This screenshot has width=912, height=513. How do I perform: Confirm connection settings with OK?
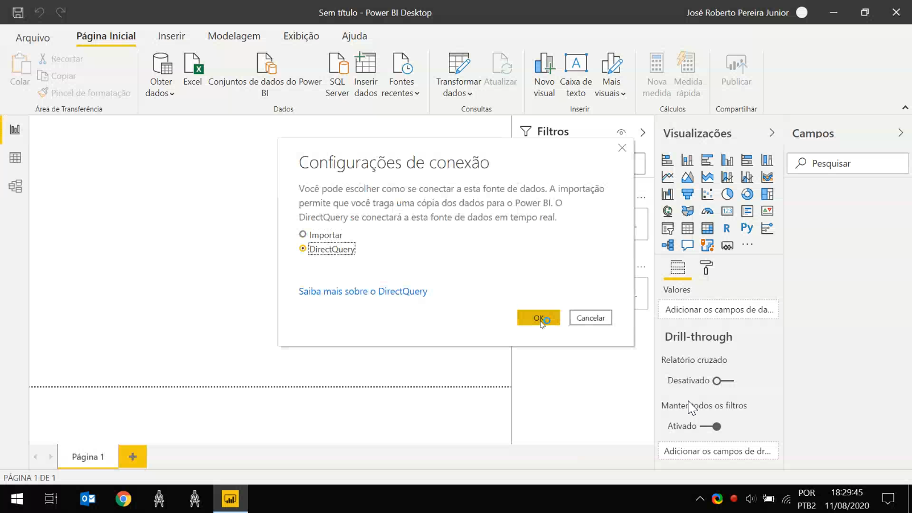click(x=538, y=318)
